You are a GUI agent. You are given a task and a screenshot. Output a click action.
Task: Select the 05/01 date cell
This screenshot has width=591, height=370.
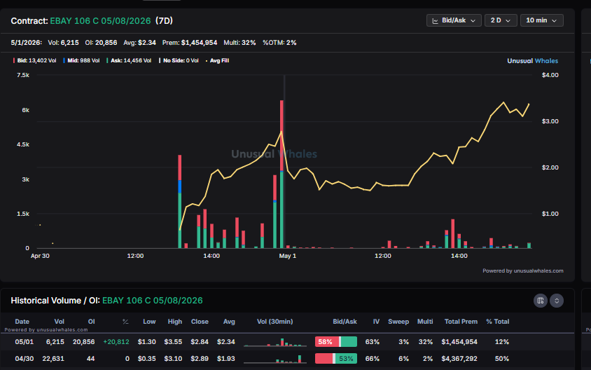tap(24, 342)
